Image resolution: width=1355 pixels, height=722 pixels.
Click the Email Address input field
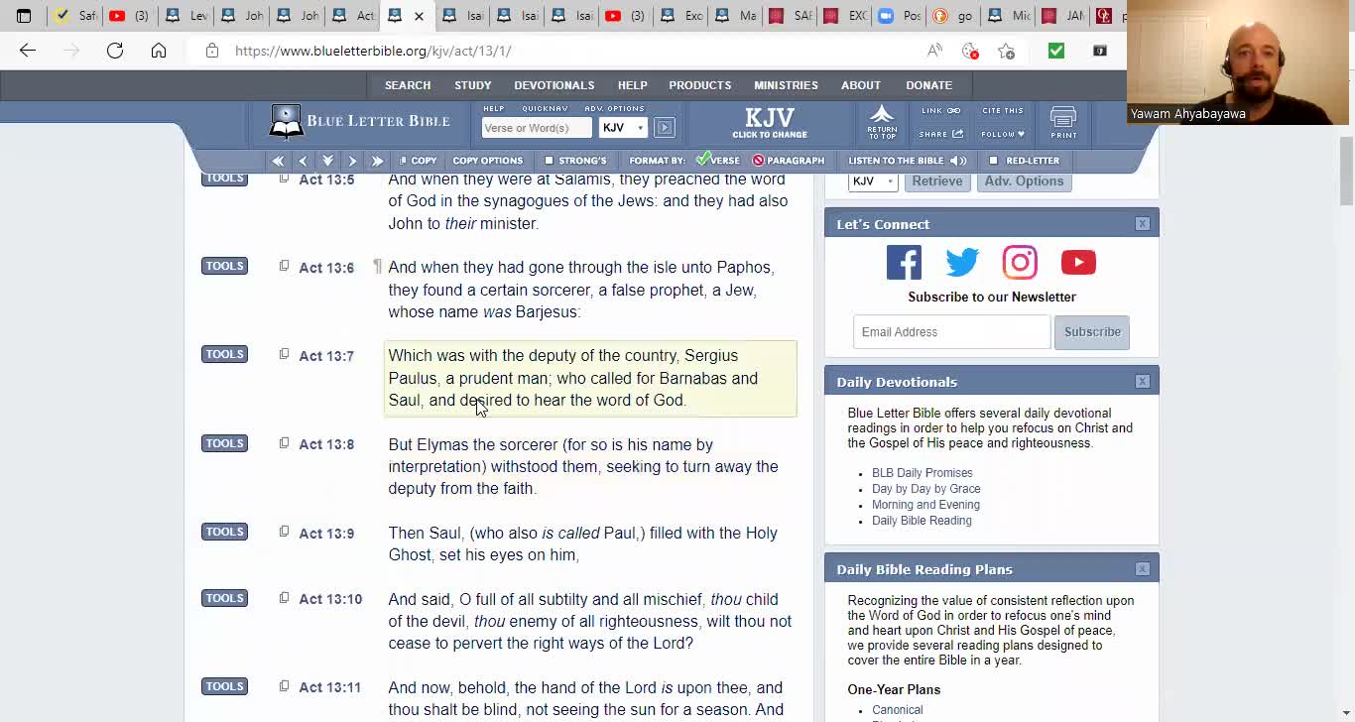click(952, 332)
